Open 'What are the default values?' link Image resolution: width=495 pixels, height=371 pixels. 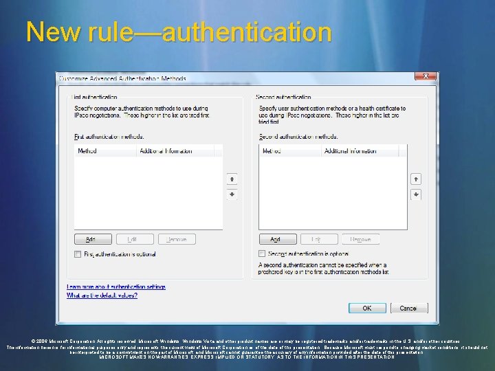coord(102,295)
